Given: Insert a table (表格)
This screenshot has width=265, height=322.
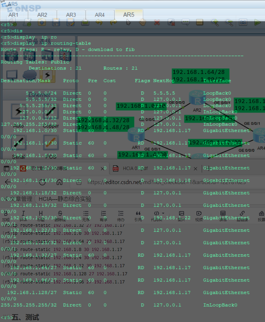Looking at the screenshot, I should coord(223,216).
